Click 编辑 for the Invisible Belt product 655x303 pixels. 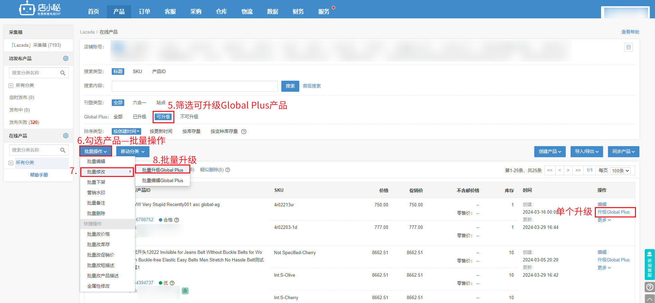602,252
